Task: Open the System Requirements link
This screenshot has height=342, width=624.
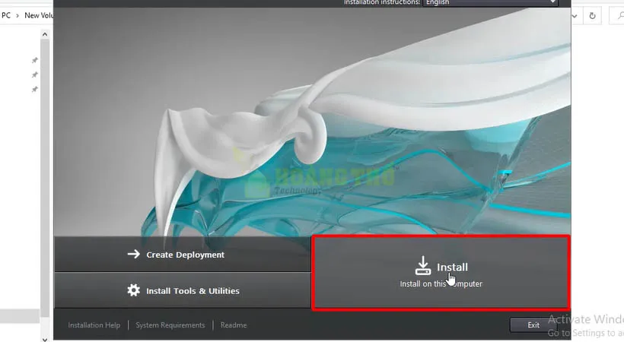Action: coord(170,325)
